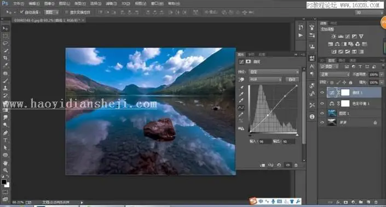Select the Crop tool
Screen dimensions: 386x207
point(5,58)
